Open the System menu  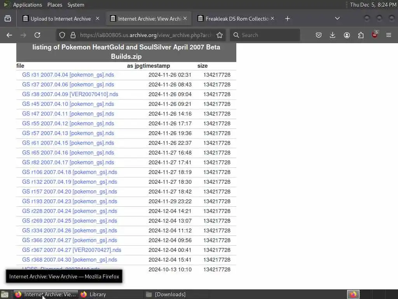[x=76, y=5]
